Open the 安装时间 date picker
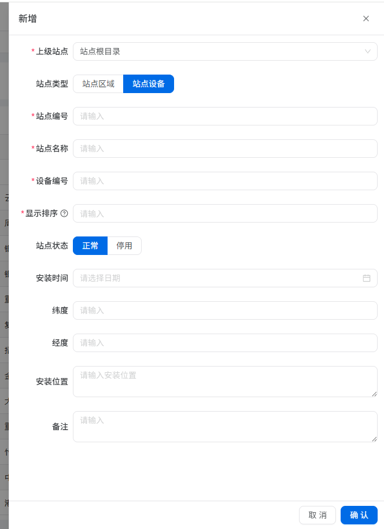 click(x=220, y=278)
